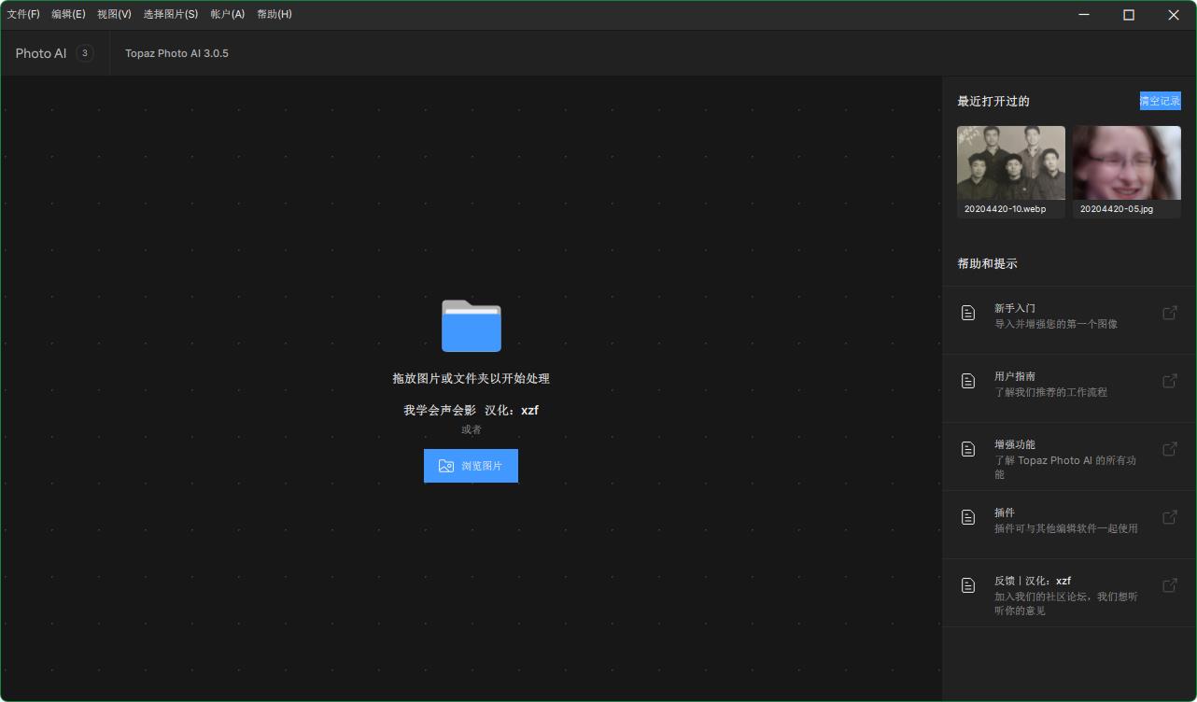Screen dimensions: 1197x702
Task: Click the document icon beside 插件
Action: point(968,517)
